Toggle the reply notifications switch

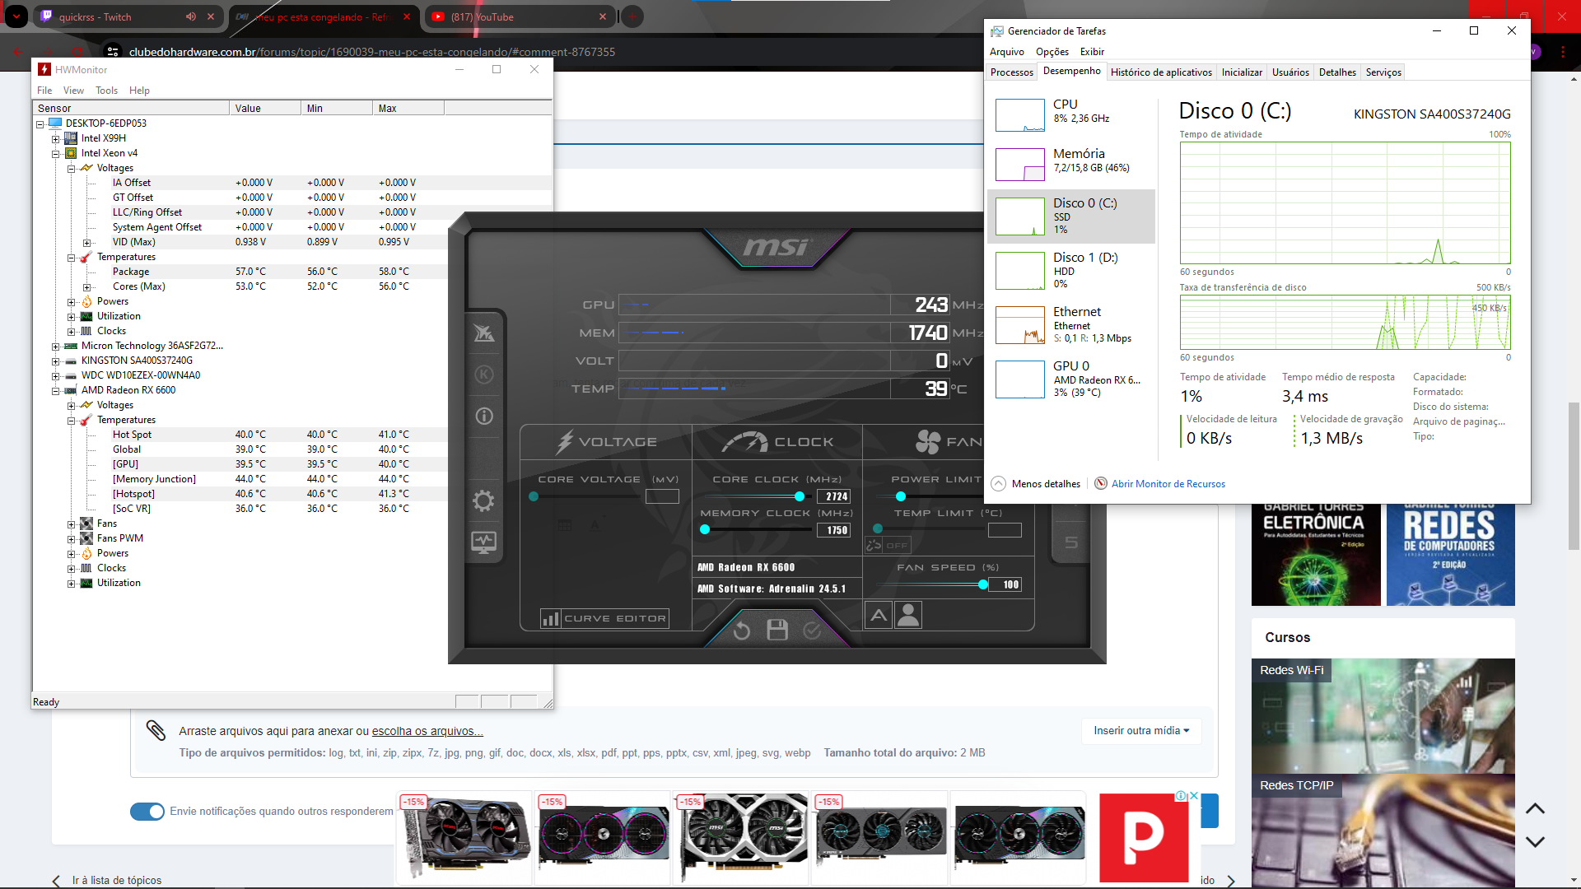[147, 811]
